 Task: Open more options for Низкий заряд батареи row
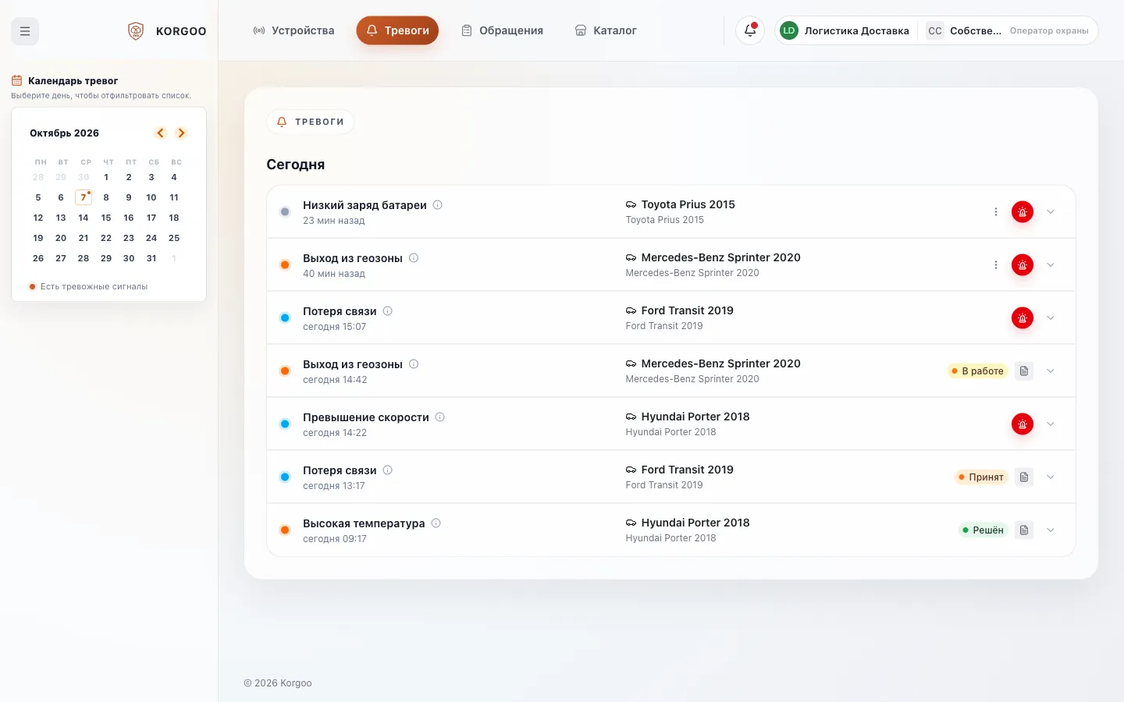[x=996, y=212]
